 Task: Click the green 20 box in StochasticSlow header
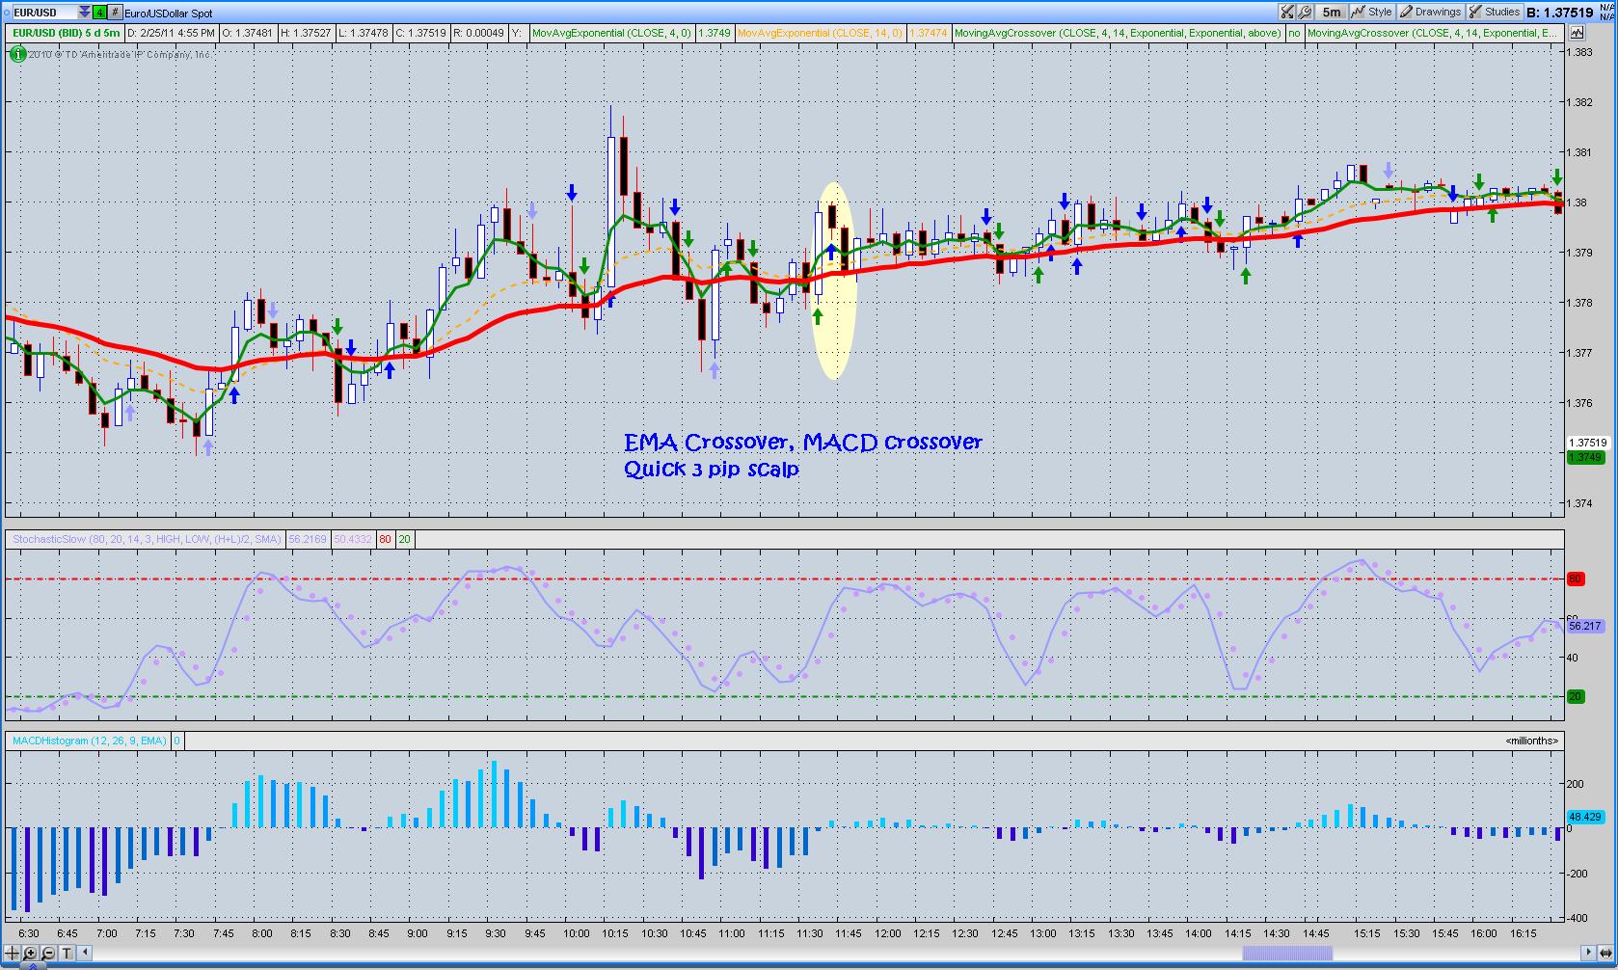click(404, 539)
